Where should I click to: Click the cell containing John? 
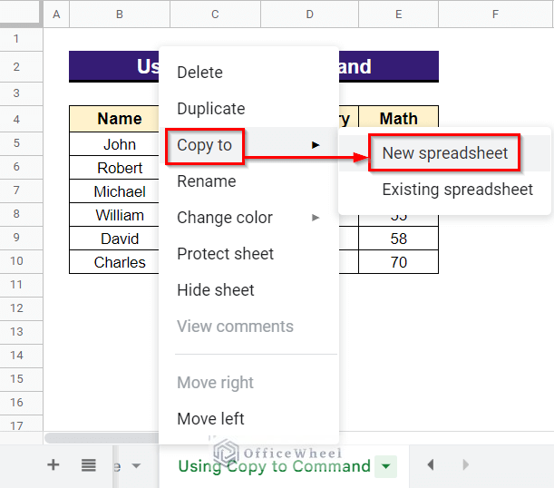(120, 144)
